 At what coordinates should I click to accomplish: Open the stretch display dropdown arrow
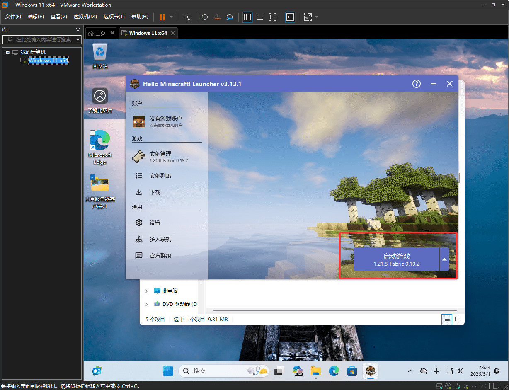[317, 17]
